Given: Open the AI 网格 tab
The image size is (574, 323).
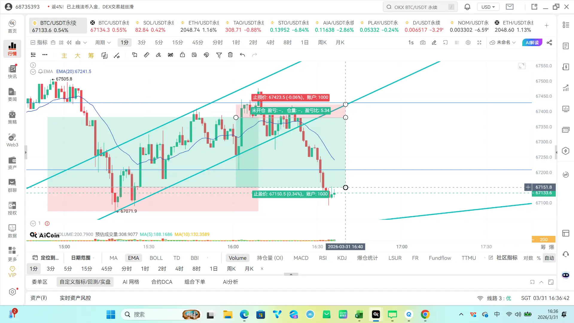Looking at the screenshot, I should click(131, 282).
